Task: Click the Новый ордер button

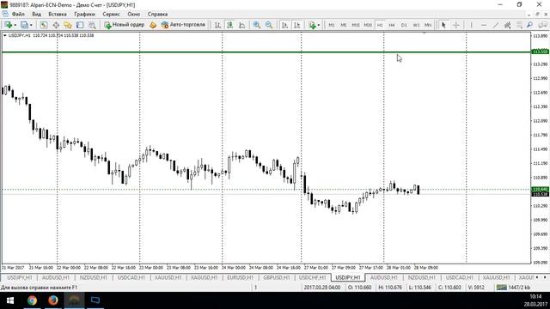Action: (x=124, y=25)
